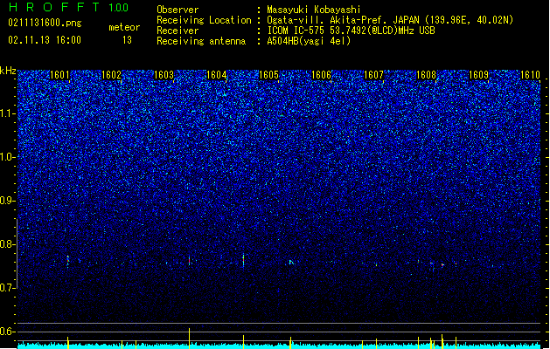Click the meteor echo streak just after 1601
This screenshot has width=550, height=349.
coord(68,261)
